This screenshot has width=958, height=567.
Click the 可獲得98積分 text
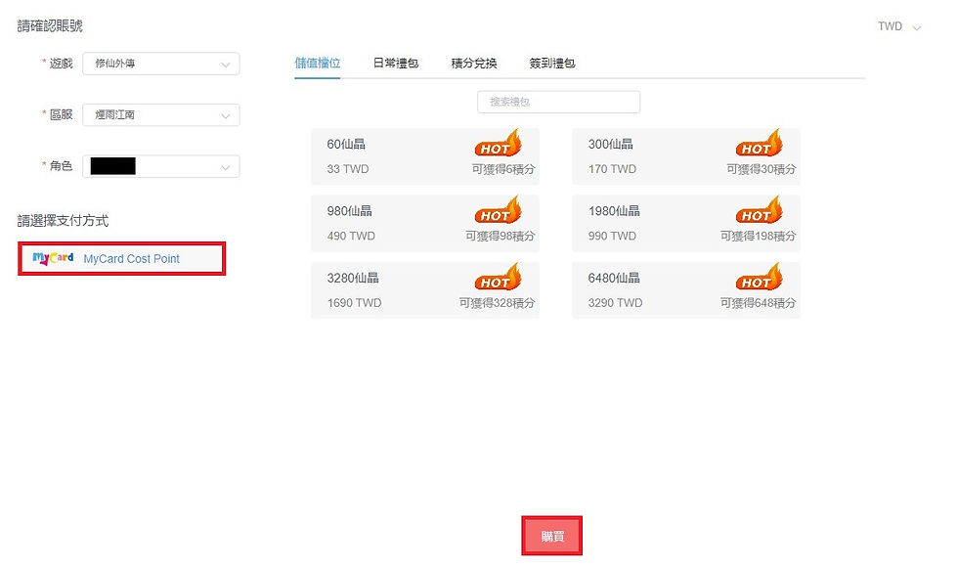pyautogui.click(x=500, y=236)
